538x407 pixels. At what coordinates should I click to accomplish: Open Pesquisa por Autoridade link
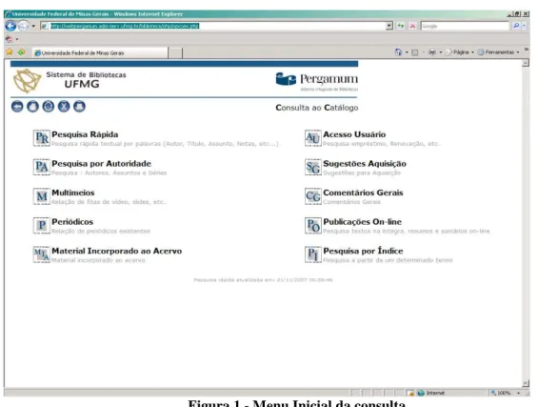click(101, 164)
